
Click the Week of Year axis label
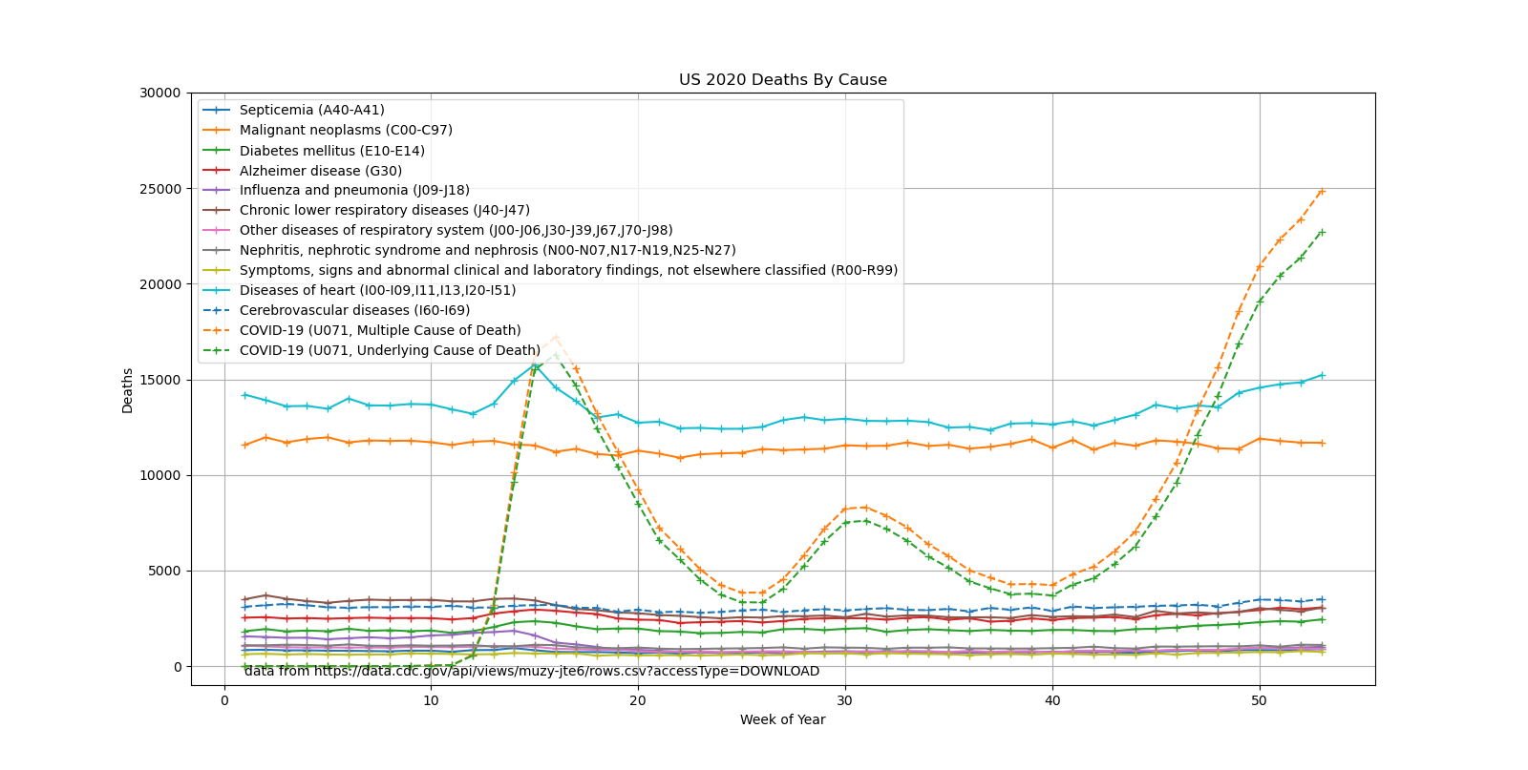coord(782,719)
